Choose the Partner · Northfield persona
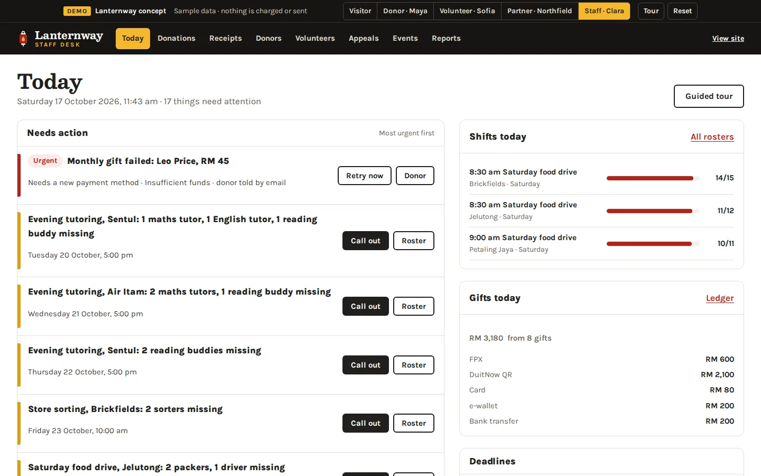 tap(540, 11)
